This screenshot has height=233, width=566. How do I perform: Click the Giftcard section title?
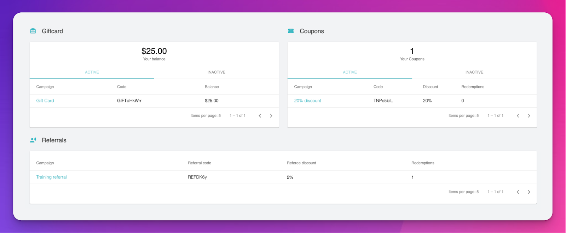52,31
